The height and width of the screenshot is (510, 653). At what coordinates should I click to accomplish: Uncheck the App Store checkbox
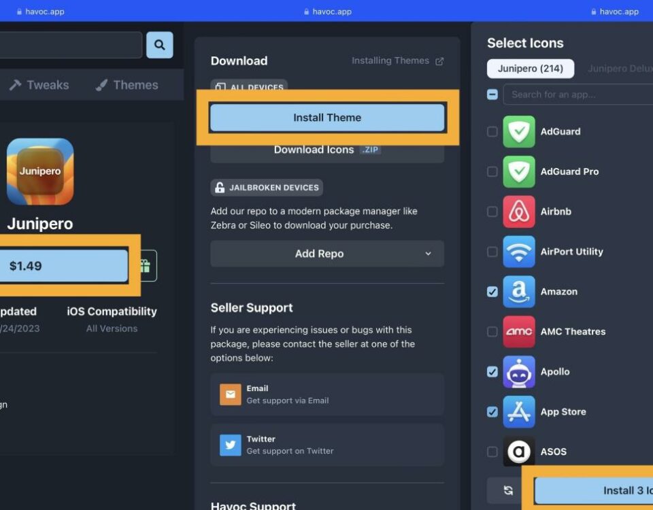point(492,411)
